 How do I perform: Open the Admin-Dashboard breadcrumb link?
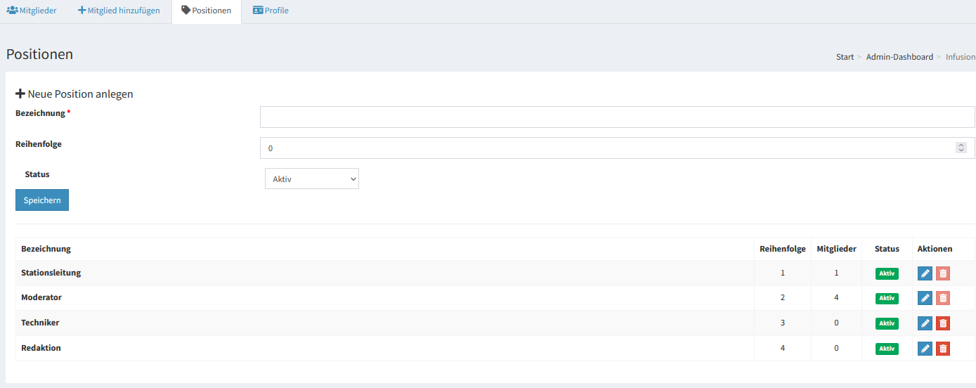[899, 57]
